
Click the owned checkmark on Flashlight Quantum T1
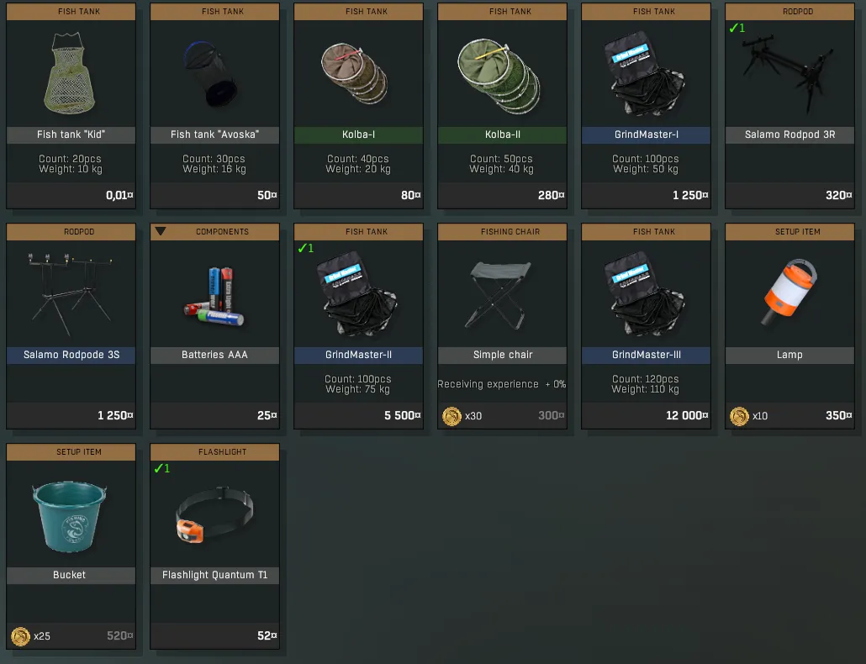[161, 469]
